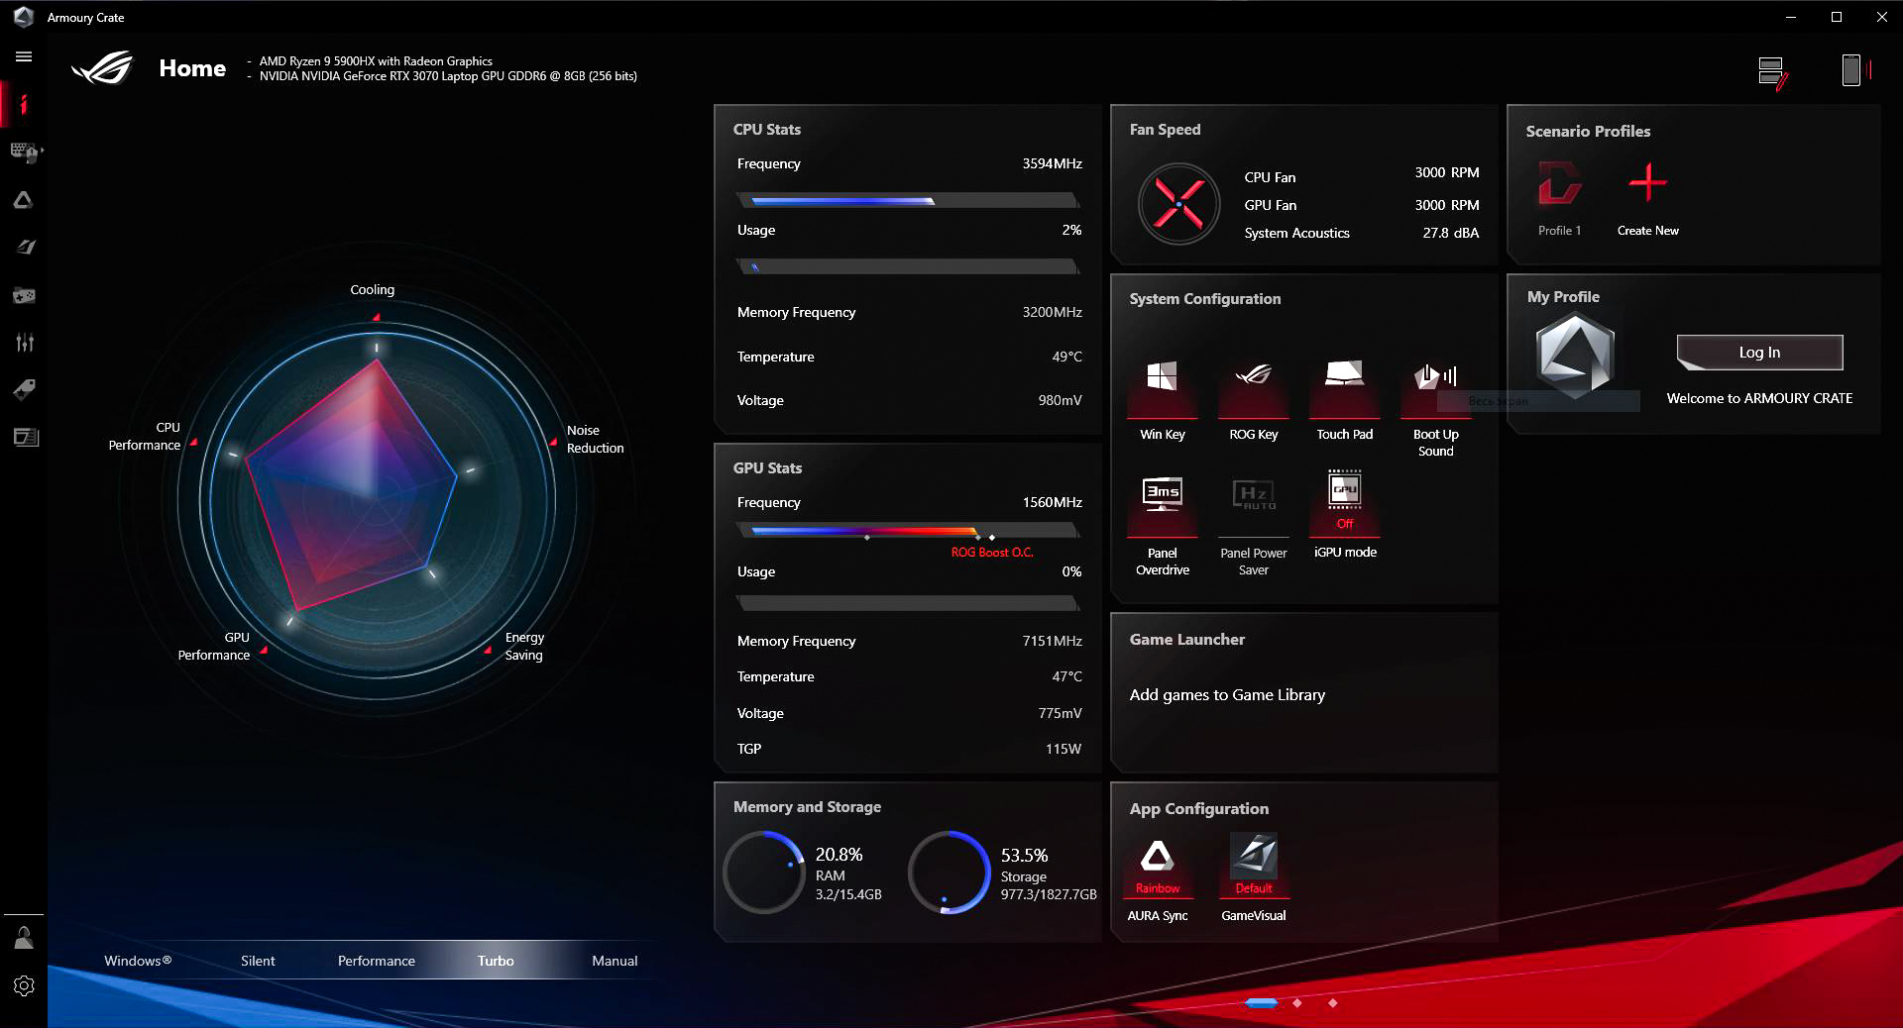The height and width of the screenshot is (1028, 1903).
Task: Go to the second page indicator dot
Action: (x=1297, y=1003)
